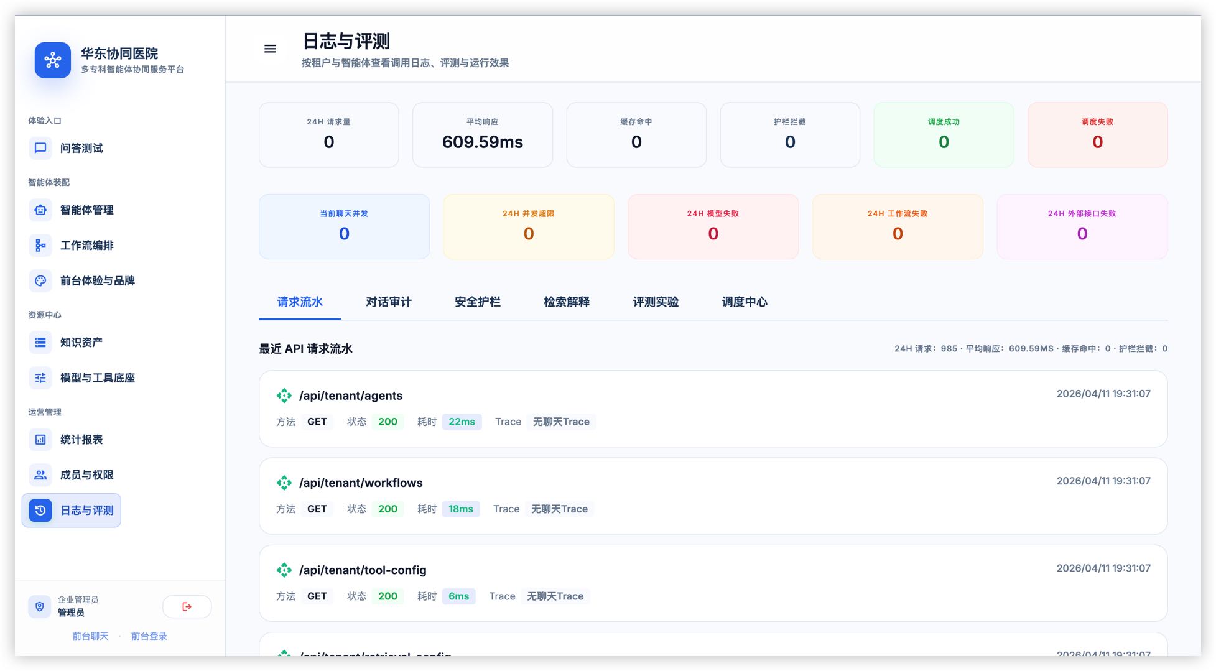
Task: Click the 日志与评测 page title
Action: point(346,41)
